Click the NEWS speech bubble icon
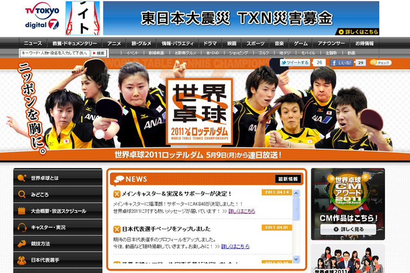Image resolution: width=410 pixels, height=273 pixels. (x=119, y=179)
